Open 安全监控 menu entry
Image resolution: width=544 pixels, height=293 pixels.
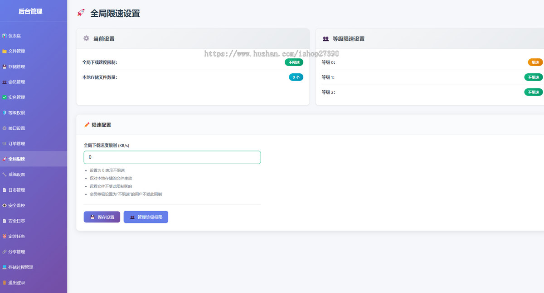pyautogui.click(x=34, y=205)
